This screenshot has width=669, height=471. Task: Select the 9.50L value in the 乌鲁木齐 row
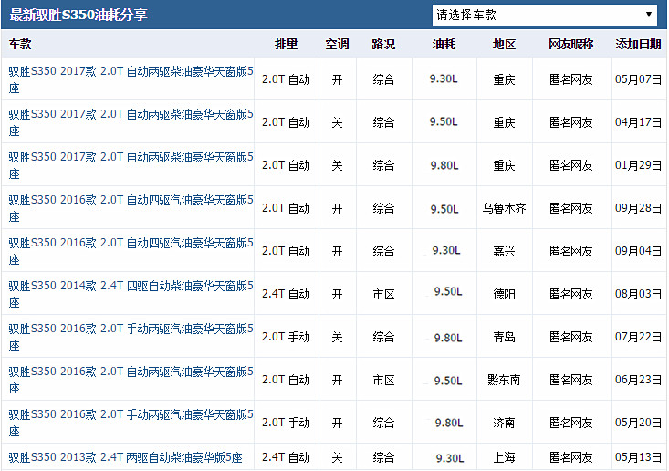click(x=444, y=209)
